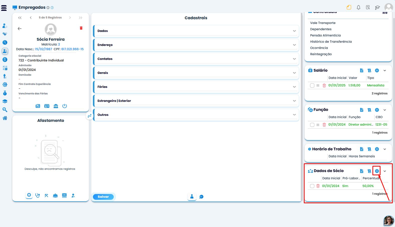Open Vale Transporte menu entry
This screenshot has height=227, width=395.
point(323,23)
